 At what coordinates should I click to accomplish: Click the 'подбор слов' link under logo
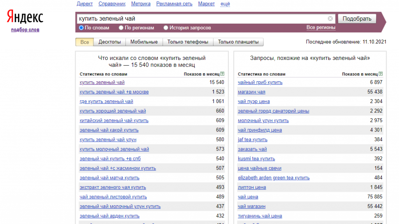[25, 30]
